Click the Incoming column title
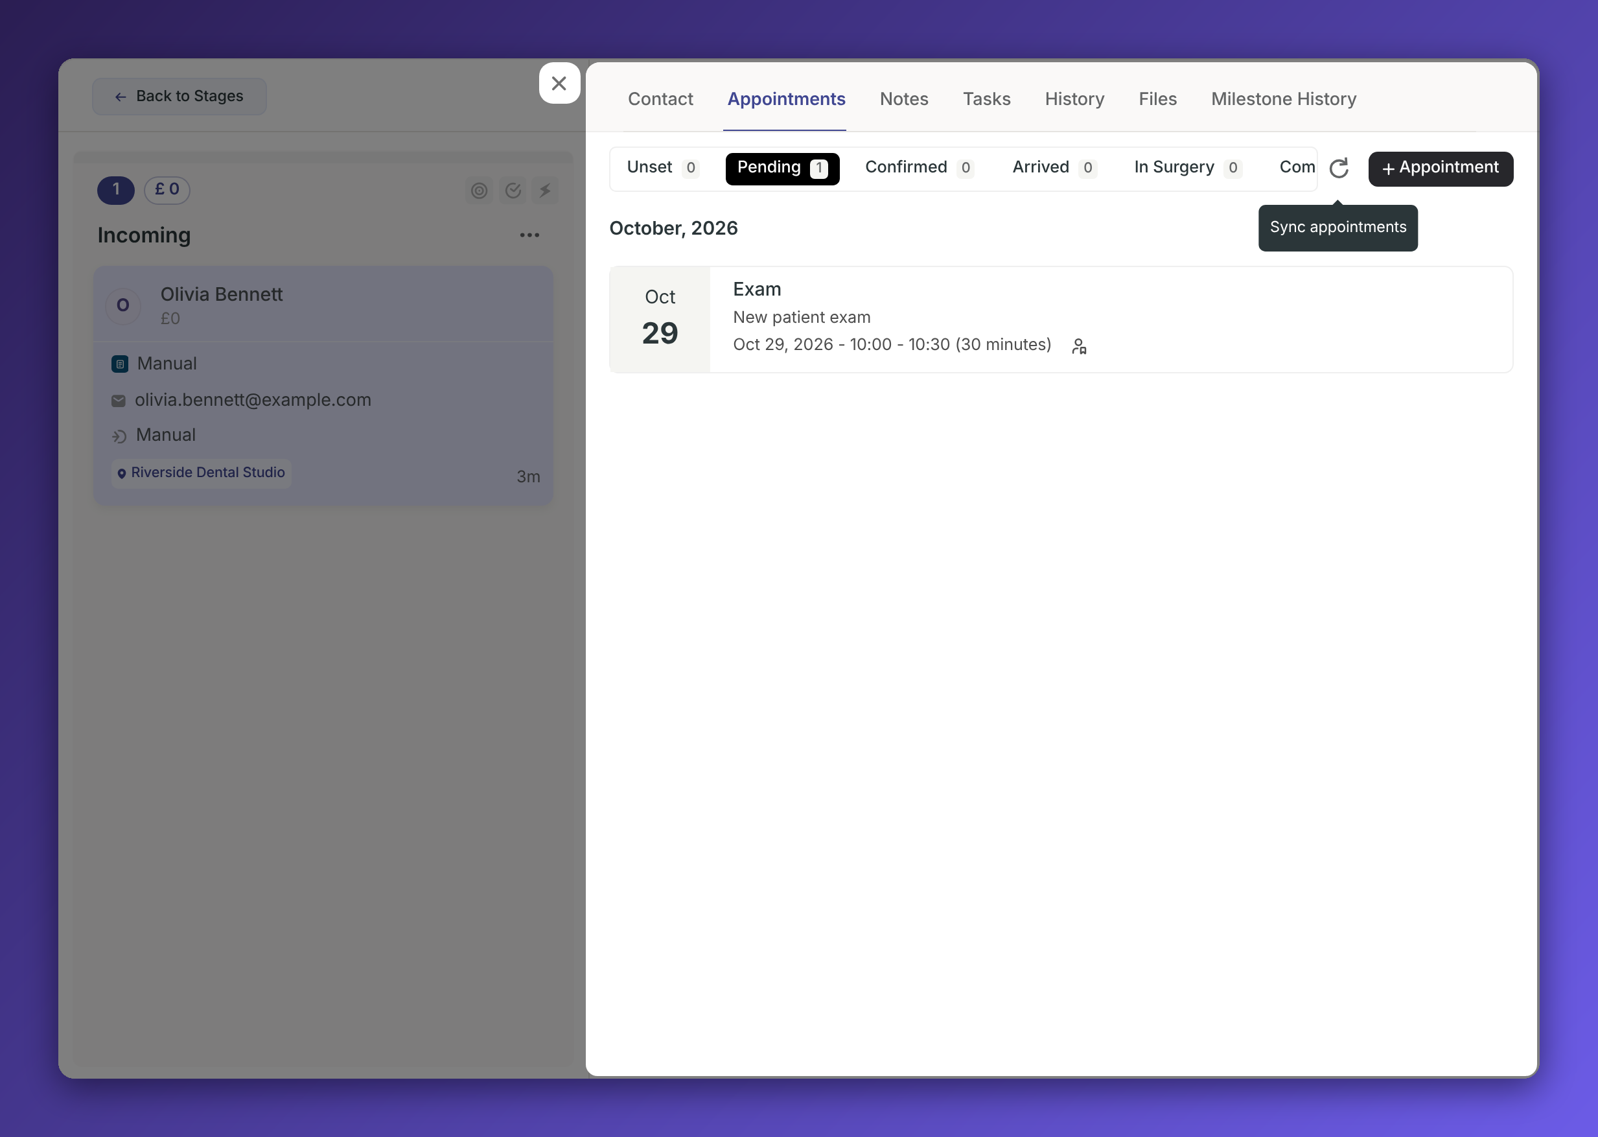 pos(145,235)
